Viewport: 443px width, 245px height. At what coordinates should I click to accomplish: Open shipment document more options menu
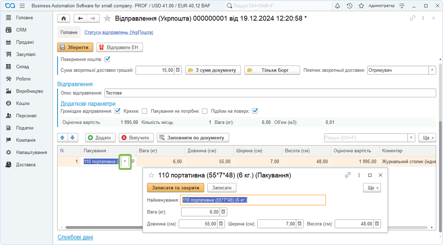pyautogui.click(x=423, y=18)
